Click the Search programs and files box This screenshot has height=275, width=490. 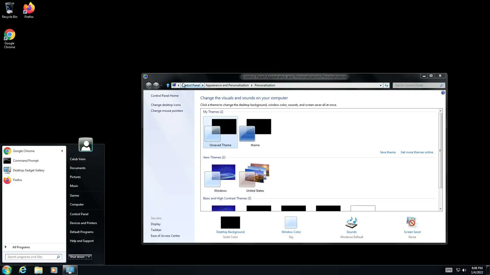pyautogui.click(x=31, y=257)
